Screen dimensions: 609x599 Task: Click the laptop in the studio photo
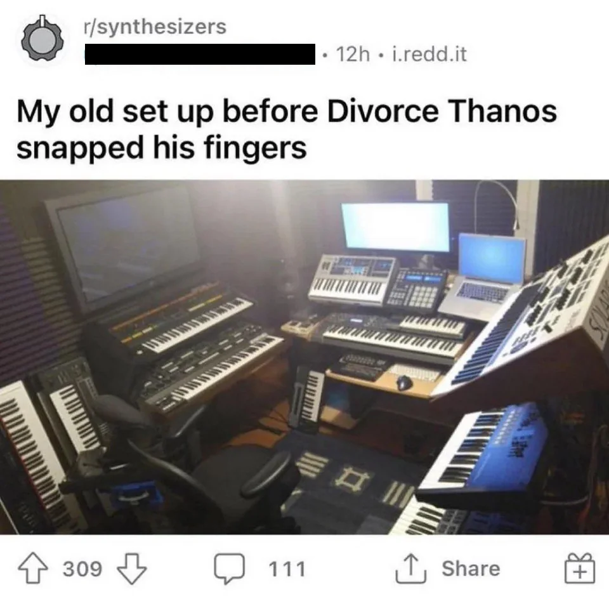tap(484, 276)
